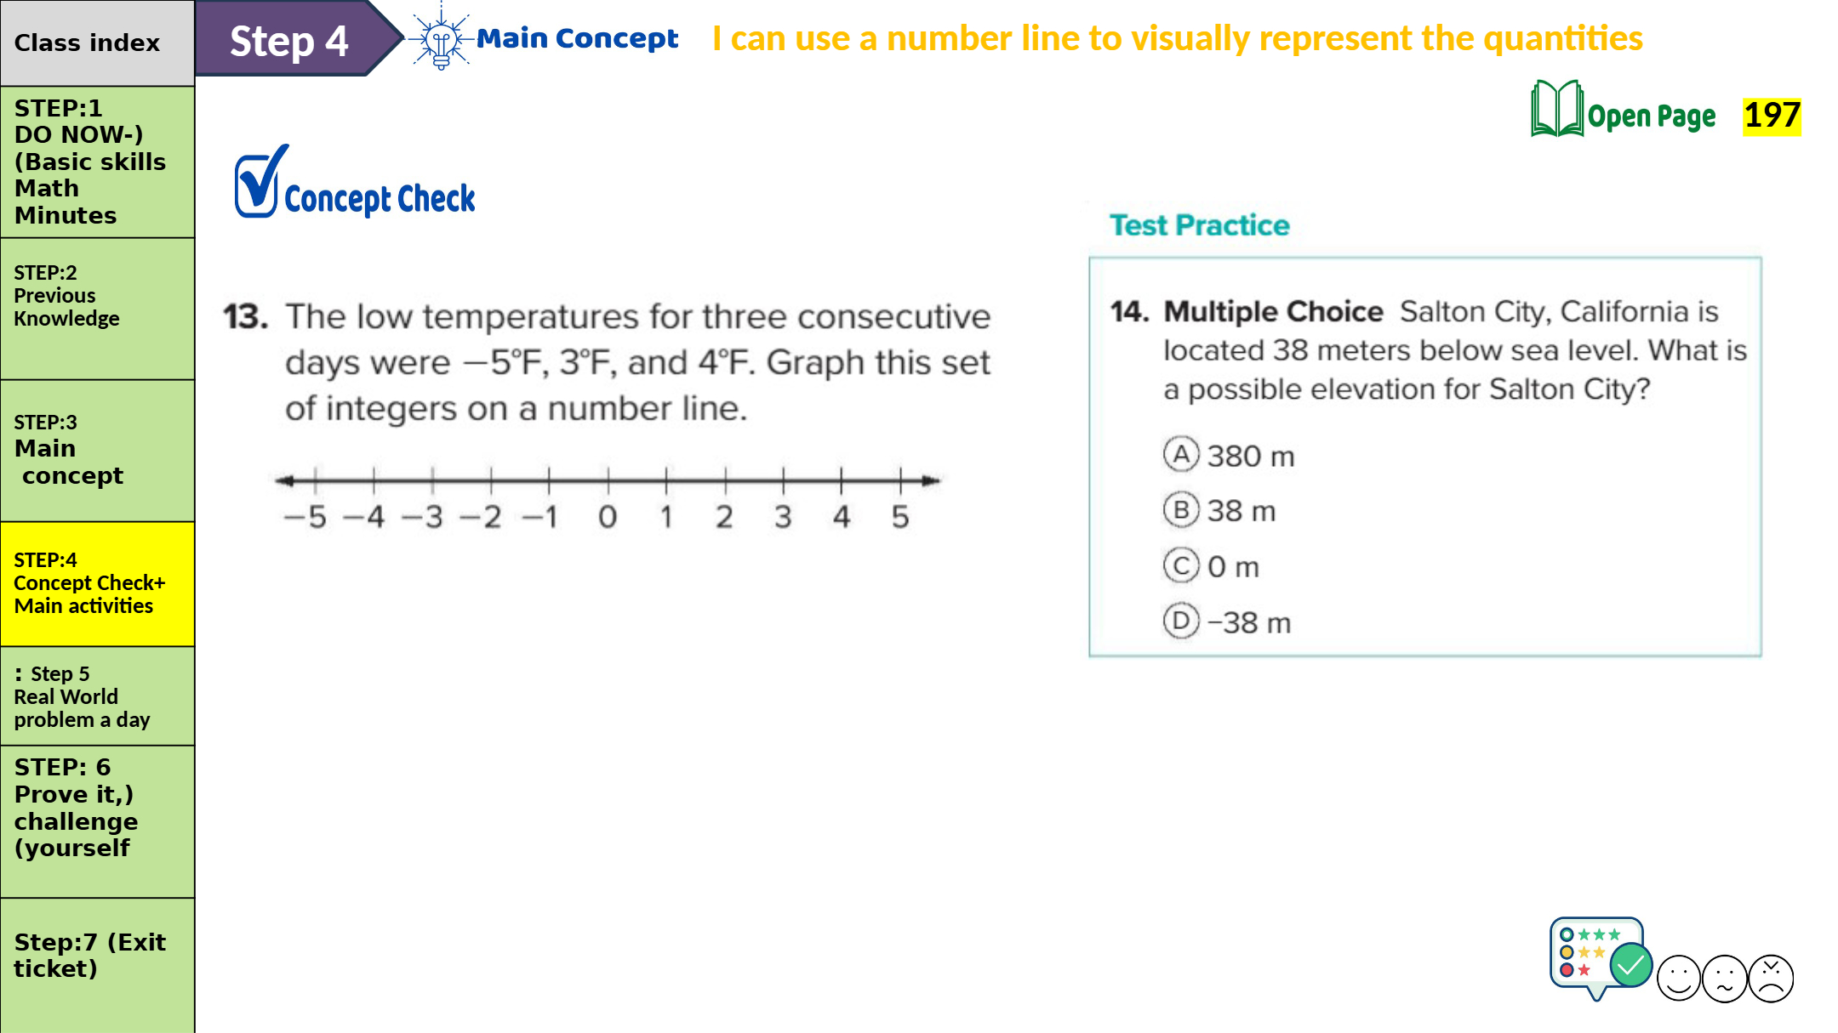Click the green open book icon

click(x=1556, y=110)
